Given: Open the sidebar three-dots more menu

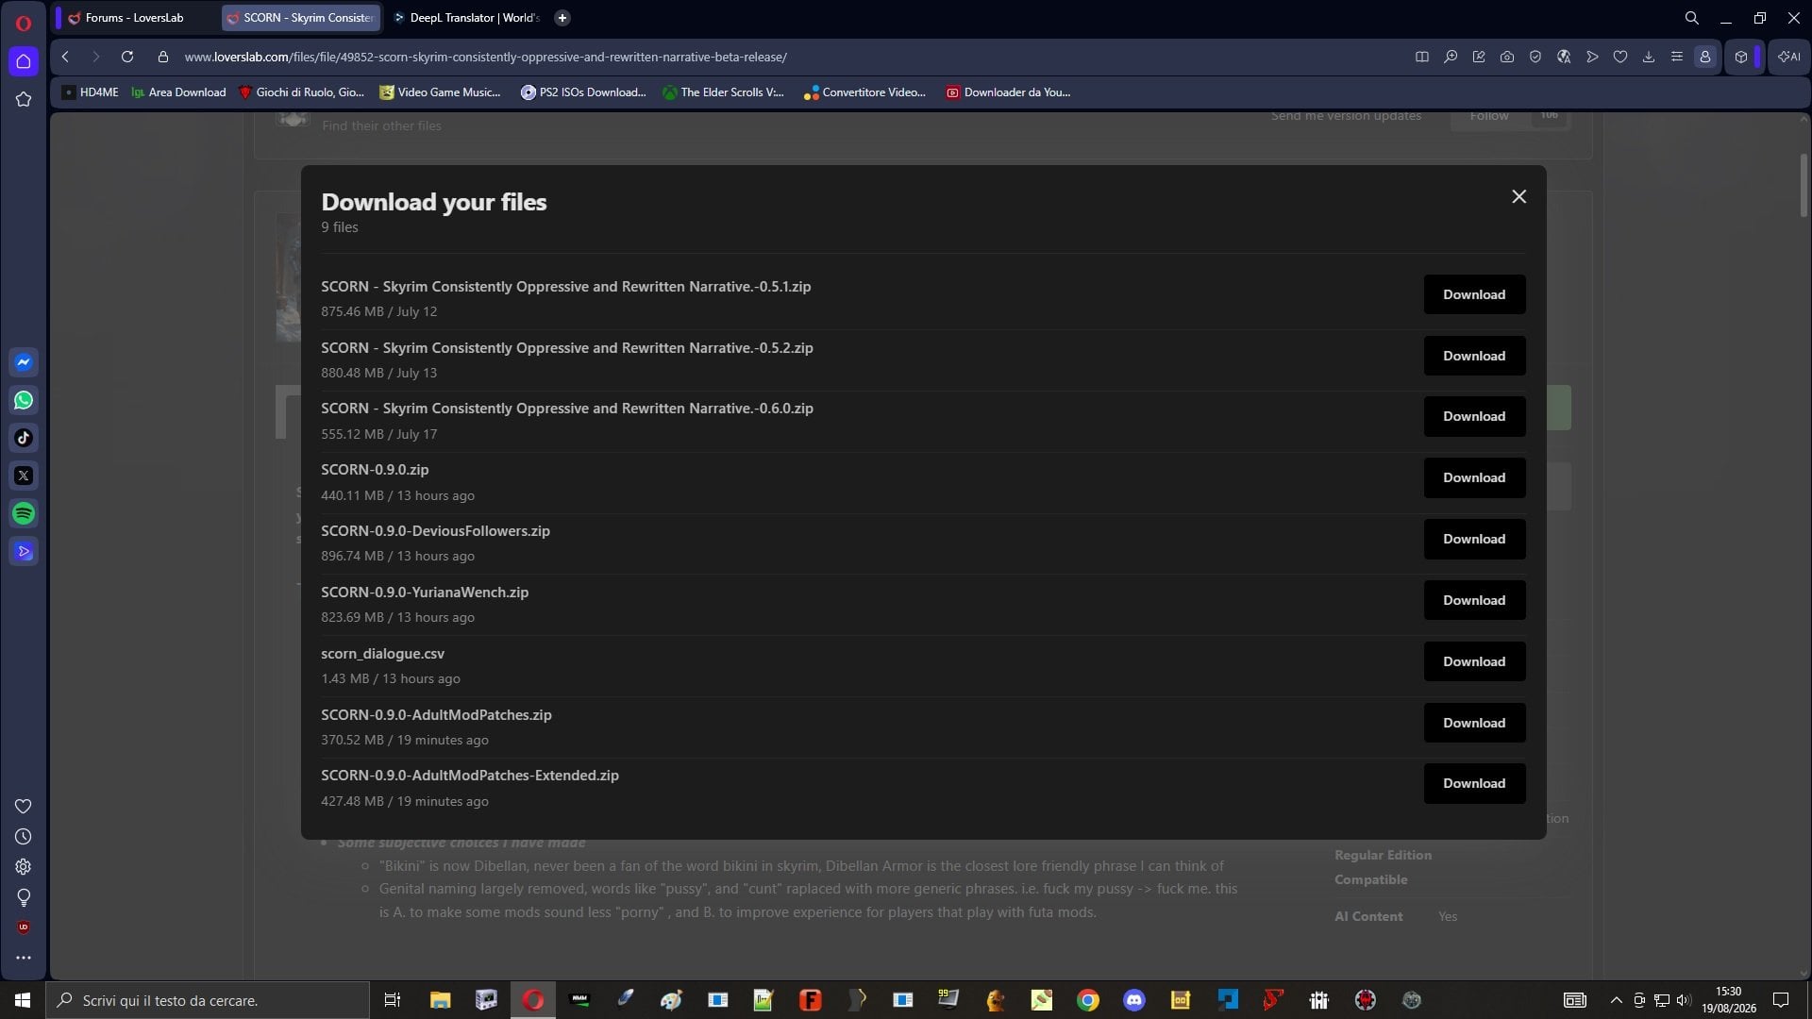Looking at the screenshot, I should pyautogui.click(x=24, y=958).
